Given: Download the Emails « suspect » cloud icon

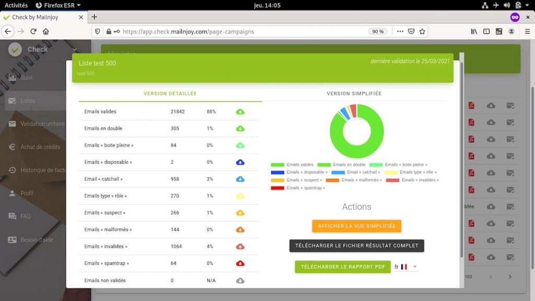Looking at the screenshot, I should (x=240, y=213).
